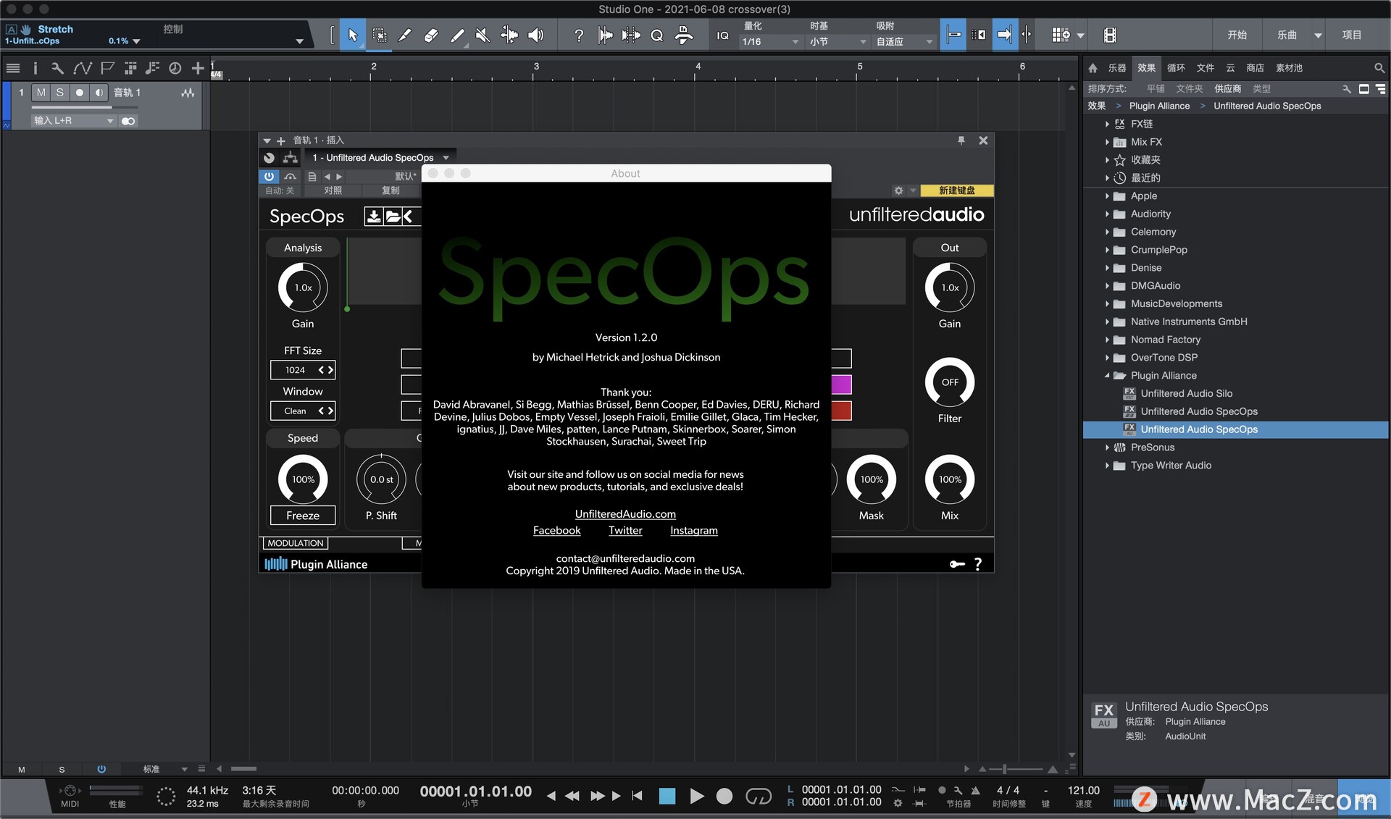Open the timebase 小节 dropdown
This screenshot has height=819, width=1391.
pyautogui.click(x=837, y=41)
